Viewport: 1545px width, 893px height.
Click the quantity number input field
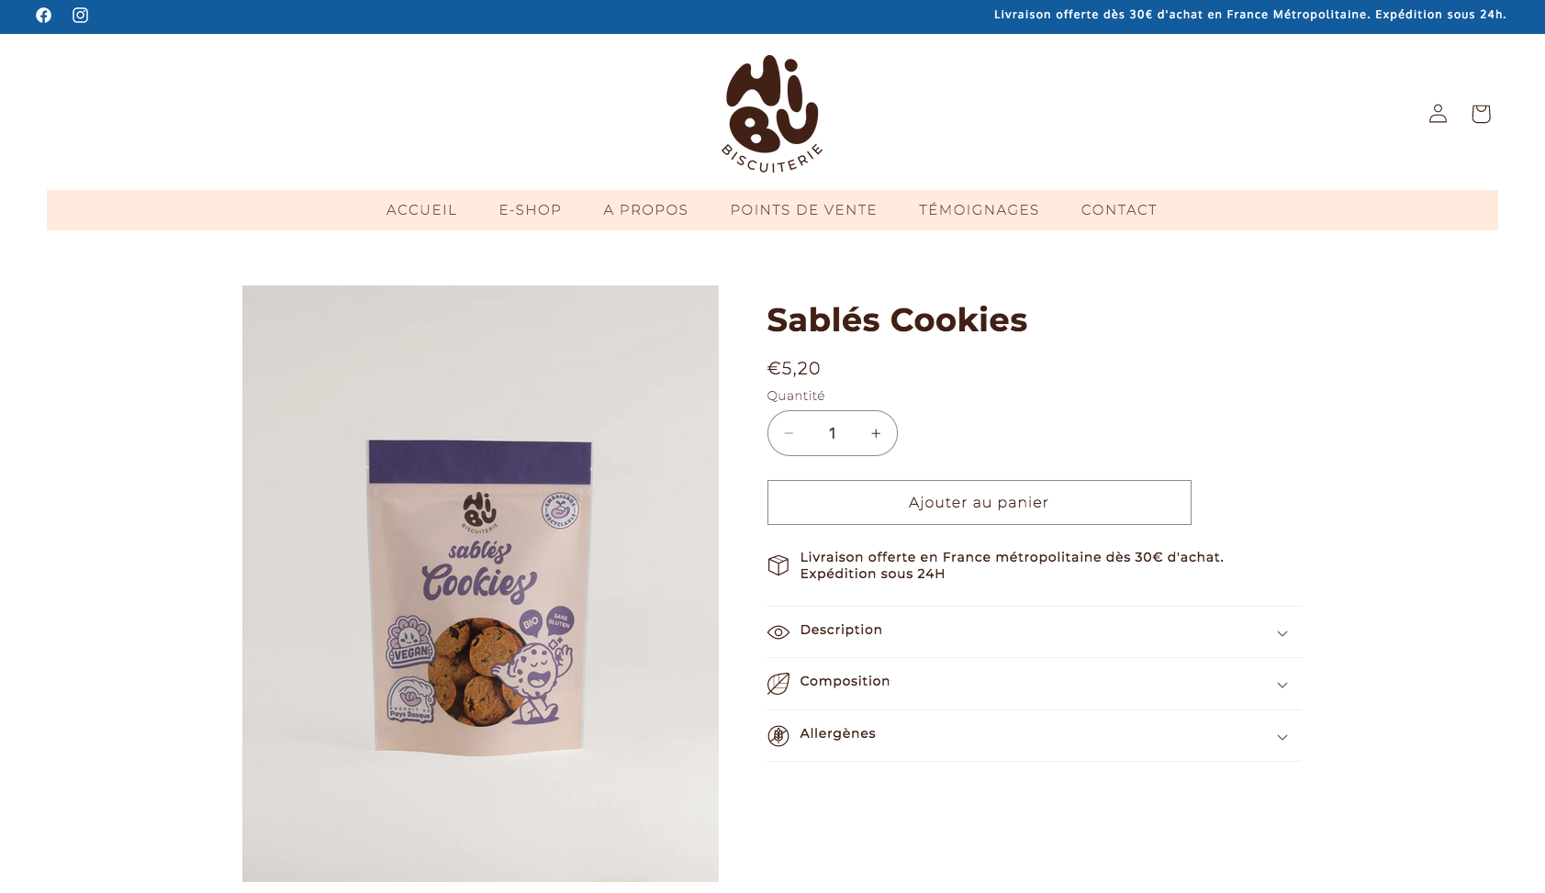pos(833,433)
